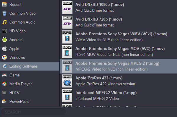Click the HD Video badge icon
This screenshot has width=177, height=117.
pyautogui.click(x=4, y=31)
